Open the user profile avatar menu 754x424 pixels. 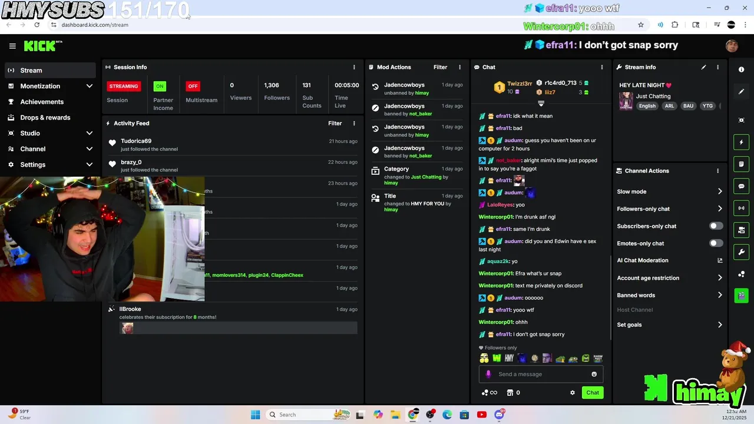[732, 46]
